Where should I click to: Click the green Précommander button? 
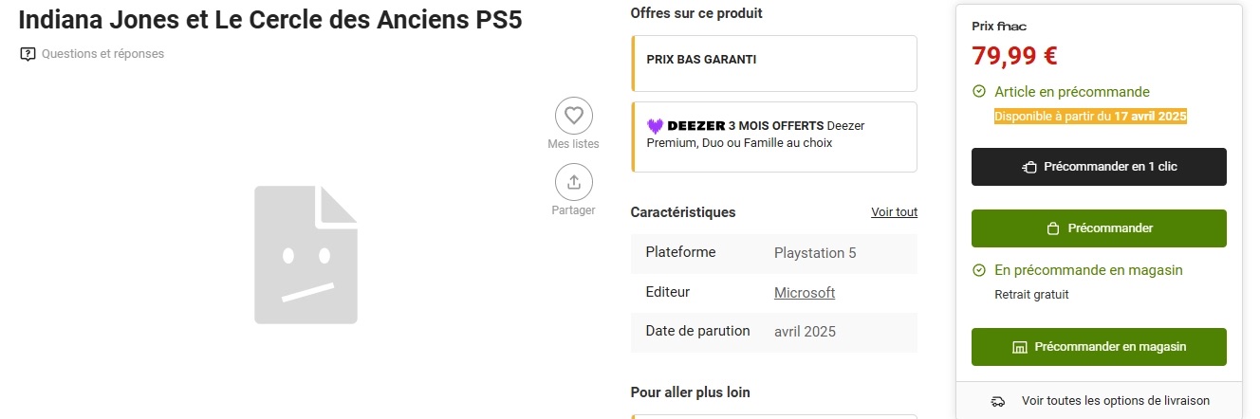click(1099, 228)
